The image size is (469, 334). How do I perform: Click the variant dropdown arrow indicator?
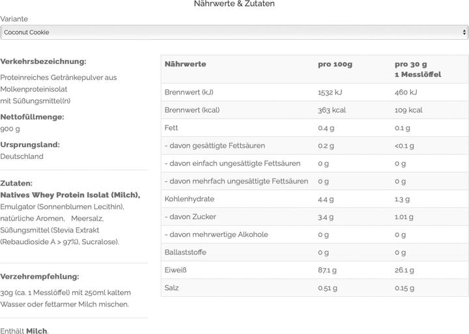click(x=464, y=32)
